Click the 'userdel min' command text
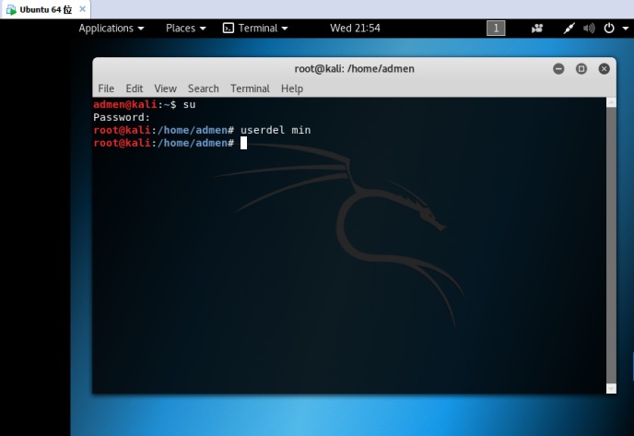The height and width of the screenshot is (436, 634). coord(276,130)
